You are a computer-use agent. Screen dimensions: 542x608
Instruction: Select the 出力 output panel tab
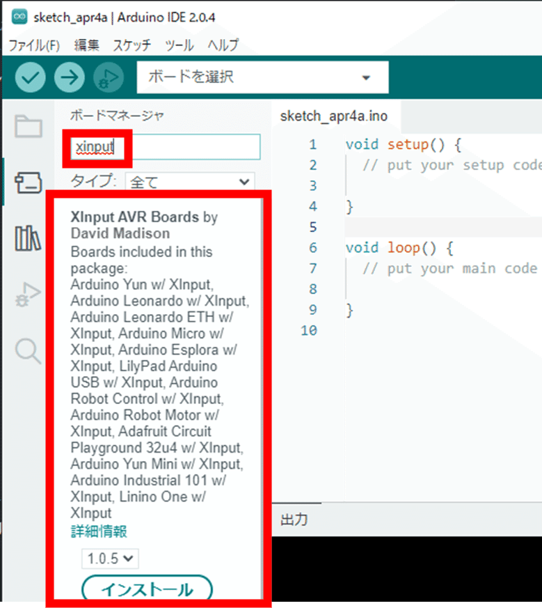(x=294, y=520)
